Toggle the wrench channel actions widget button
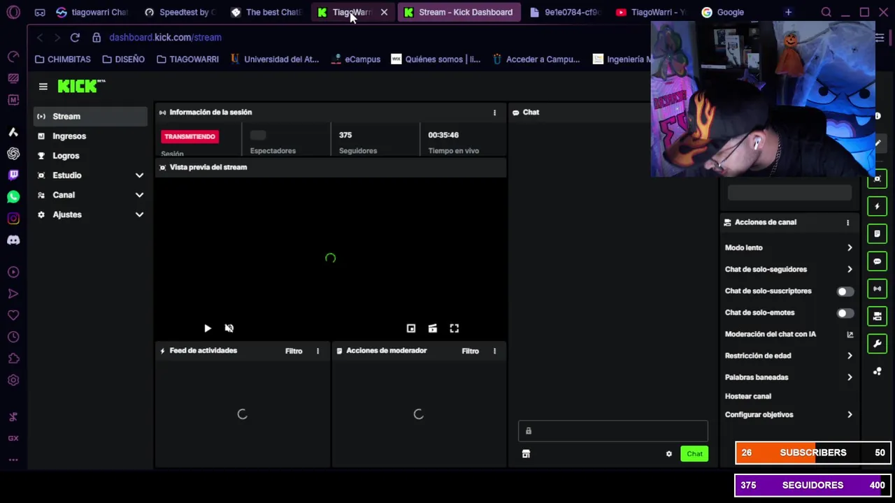Screen dimensions: 895x503 coord(877,344)
